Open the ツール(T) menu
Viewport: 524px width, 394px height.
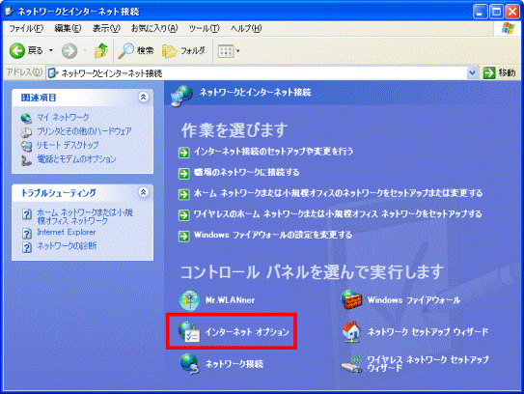(x=204, y=28)
